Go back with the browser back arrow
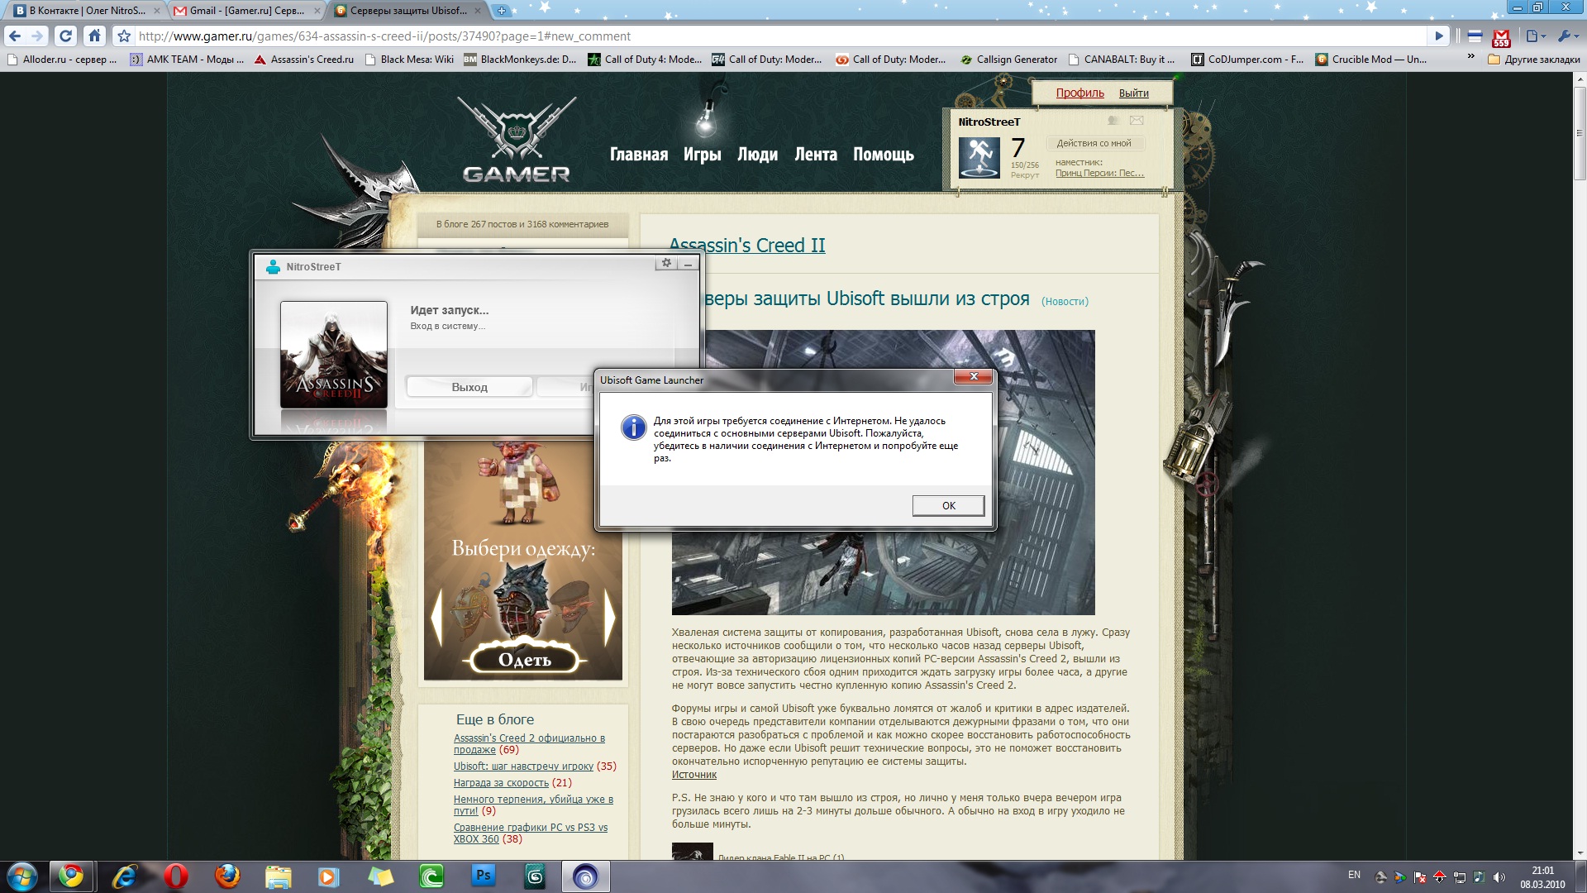This screenshot has height=893, width=1587. pos(14,36)
